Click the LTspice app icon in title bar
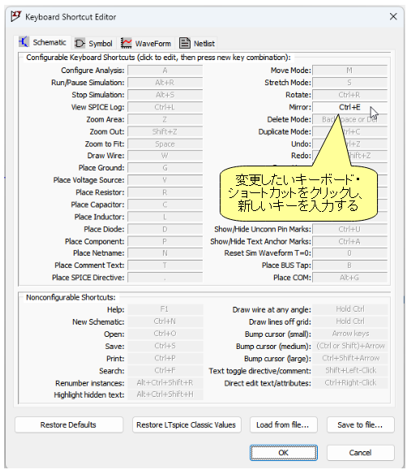 [x=16, y=16]
